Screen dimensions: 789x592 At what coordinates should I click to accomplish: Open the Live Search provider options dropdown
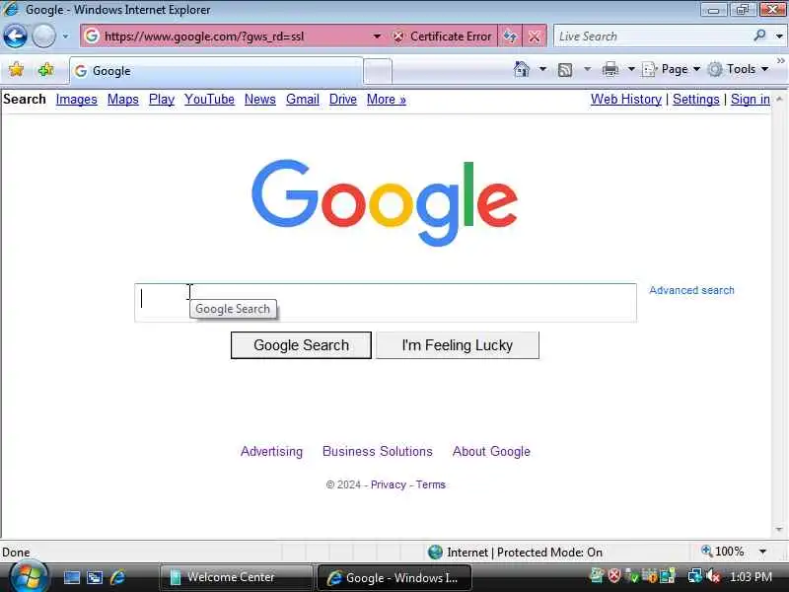coord(779,37)
